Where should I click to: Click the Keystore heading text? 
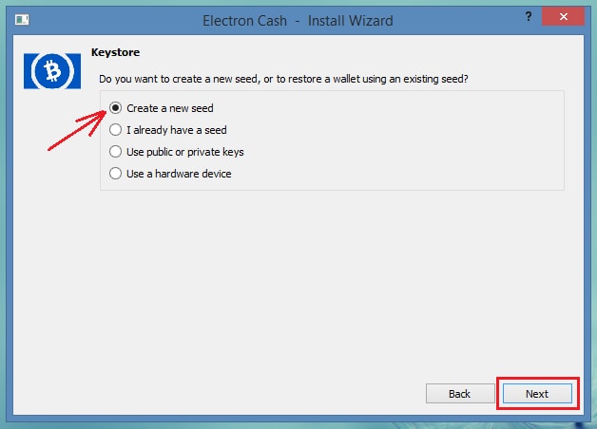click(x=115, y=52)
